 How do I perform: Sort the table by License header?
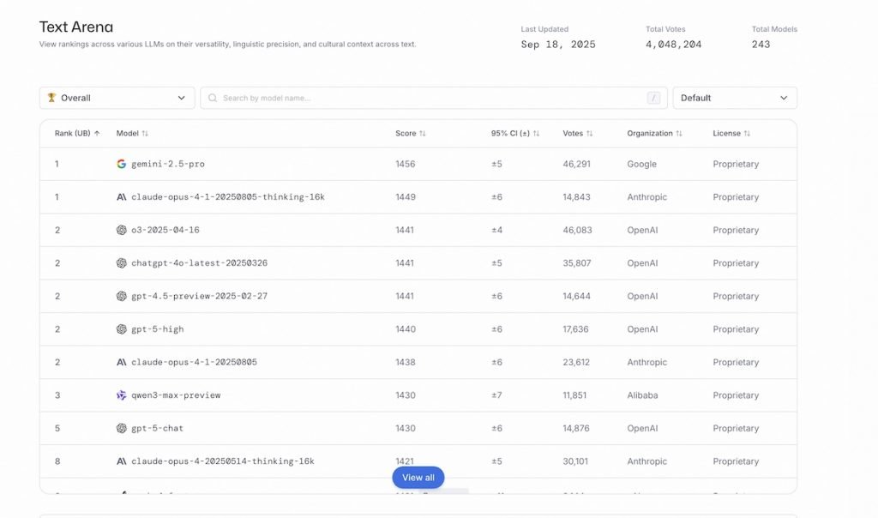click(731, 134)
